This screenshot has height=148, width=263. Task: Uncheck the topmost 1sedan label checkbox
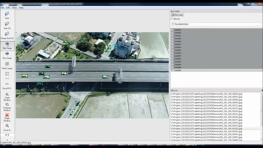(172, 30)
